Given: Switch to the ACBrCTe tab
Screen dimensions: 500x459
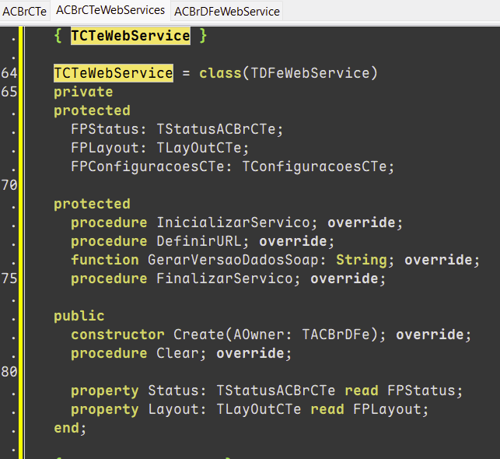Looking at the screenshot, I should [25, 12].
